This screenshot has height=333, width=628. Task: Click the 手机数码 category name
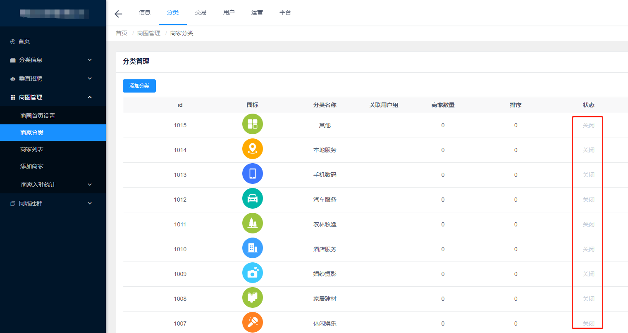click(325, 175)
